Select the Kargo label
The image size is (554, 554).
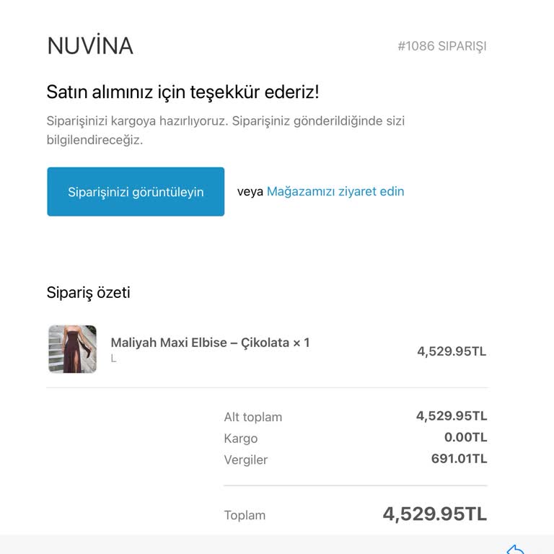[x=241, y=439]
